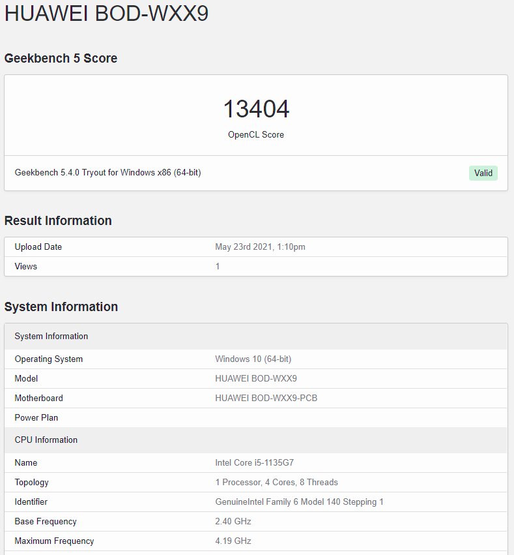Screen dimensions: 514x555
Task: Click the Maximum Frequency label
Action: pyautogui.click(x=55, y=541)
